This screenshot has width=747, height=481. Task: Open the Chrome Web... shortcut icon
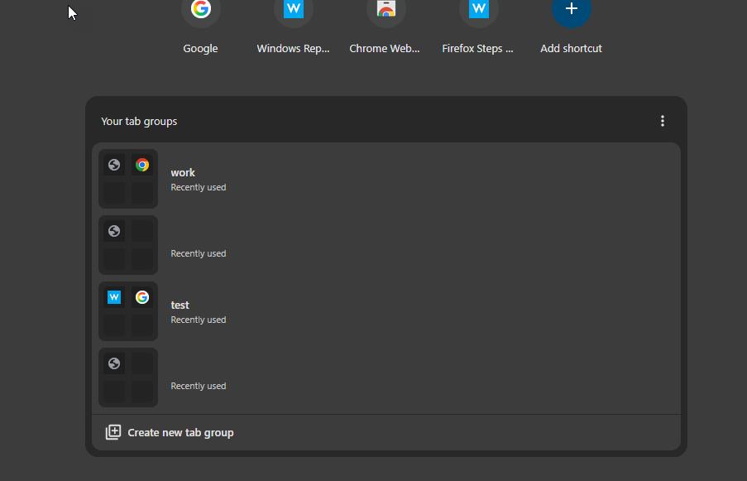point(385,8)
